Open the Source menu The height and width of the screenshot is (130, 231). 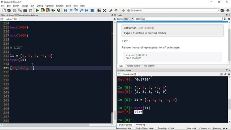25,6
